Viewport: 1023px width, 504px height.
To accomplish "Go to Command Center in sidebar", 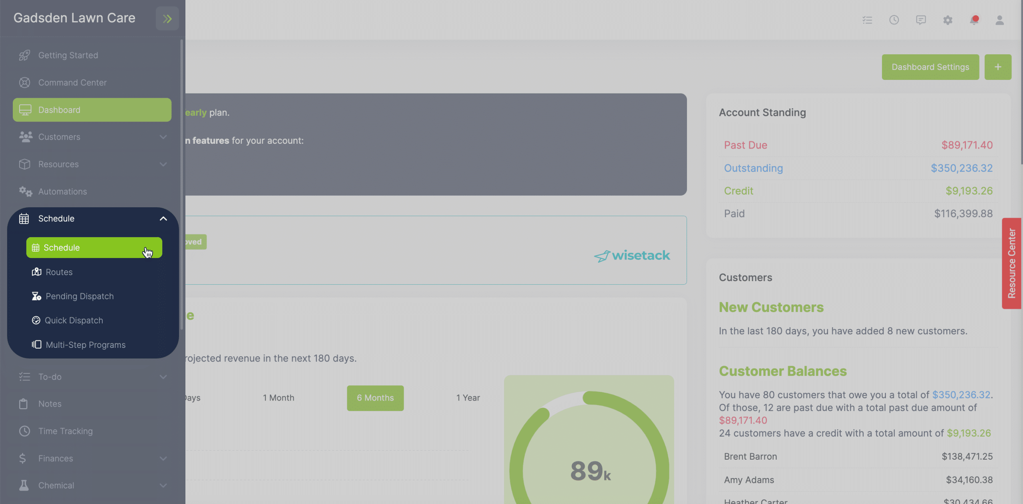I will pos(92,83).
